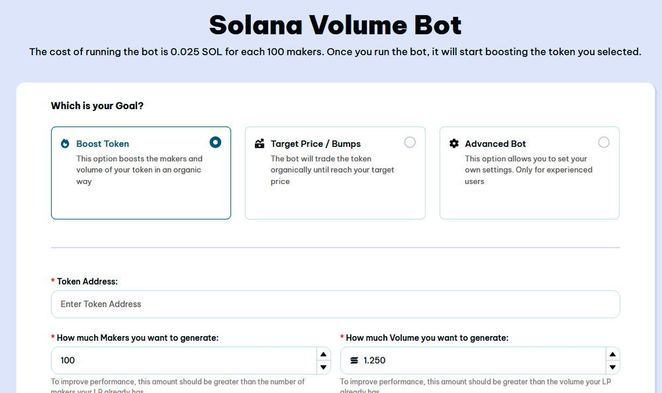Click the Volume amount field showing 1.250

pos(463,360)
